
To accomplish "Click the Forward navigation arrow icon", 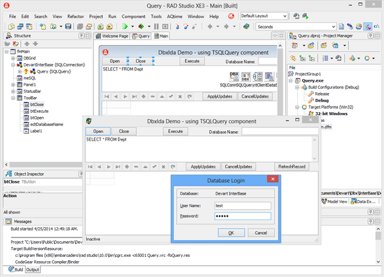I will point(226,26).
